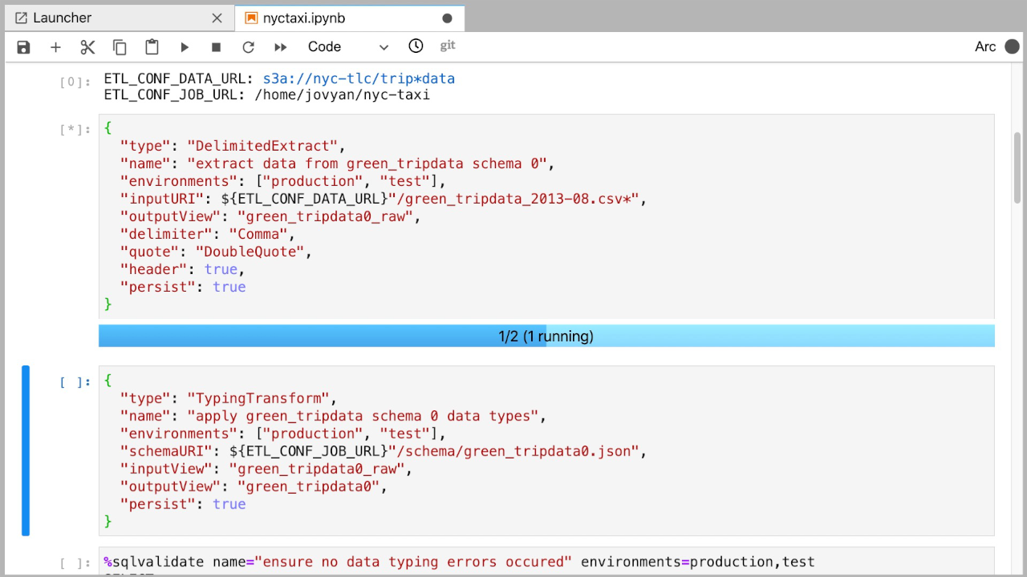Click the 1/2 running progress bar
This screenshot has width=1027, height=577.
[x=546, y=336]
